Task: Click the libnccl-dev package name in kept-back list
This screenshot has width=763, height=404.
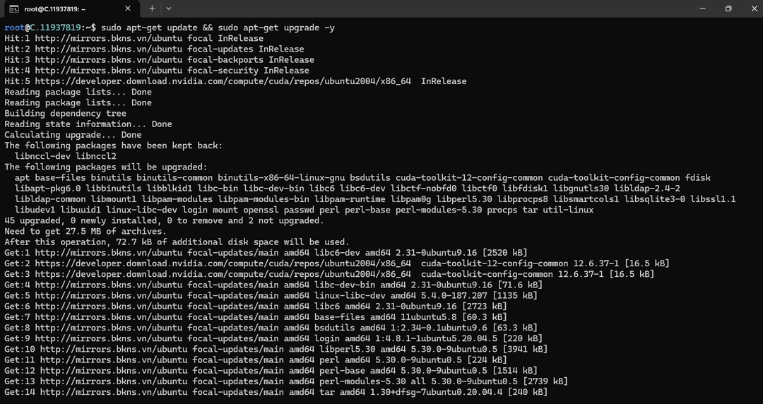Action: (43, 156)
